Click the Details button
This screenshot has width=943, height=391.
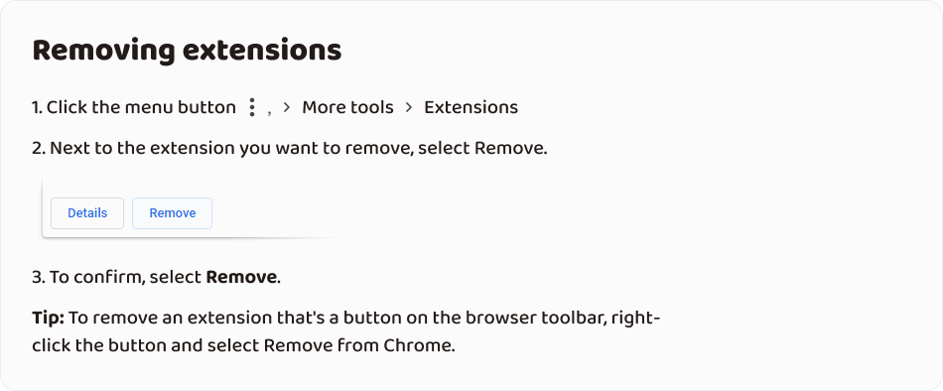[87, 213]
